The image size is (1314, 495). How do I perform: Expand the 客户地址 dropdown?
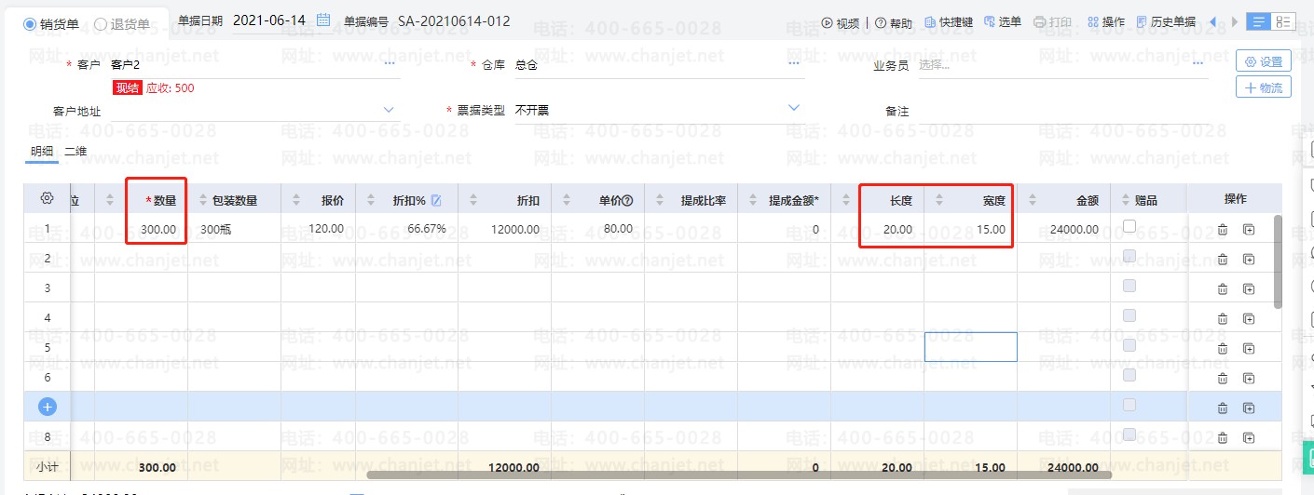coord(390,109)
